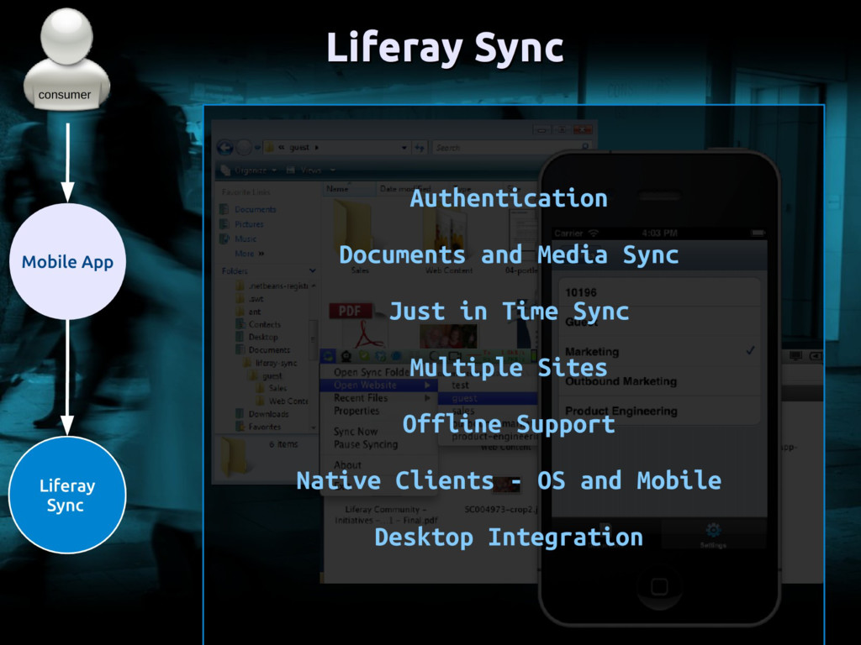Click the penguin tray icon
Screen dimensions: 861x645
tap(346, 356)
